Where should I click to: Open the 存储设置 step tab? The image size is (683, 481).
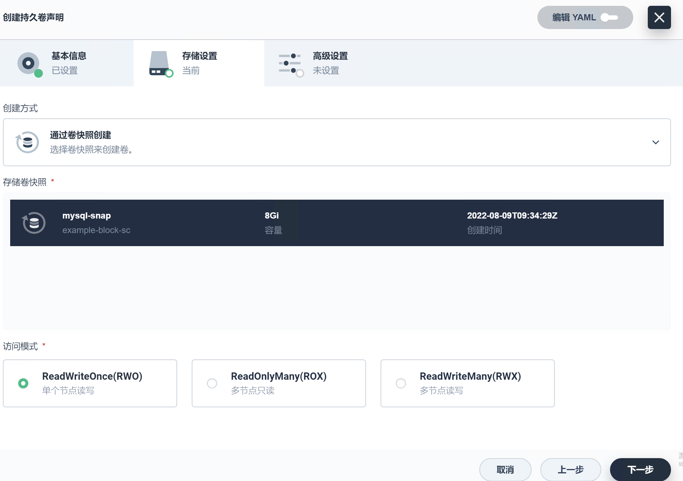199,63
